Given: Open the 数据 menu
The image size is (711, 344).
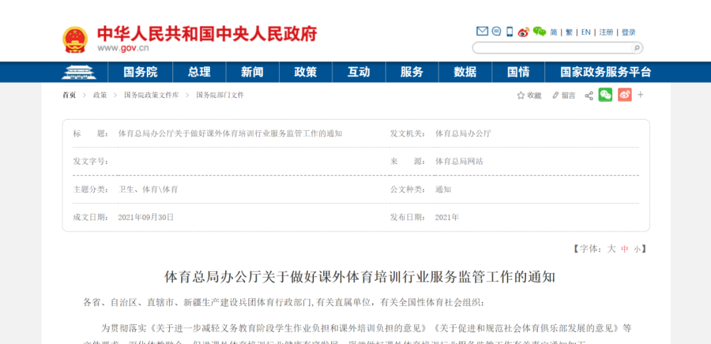Looking at the screenshot, I should tap(465, 72).
